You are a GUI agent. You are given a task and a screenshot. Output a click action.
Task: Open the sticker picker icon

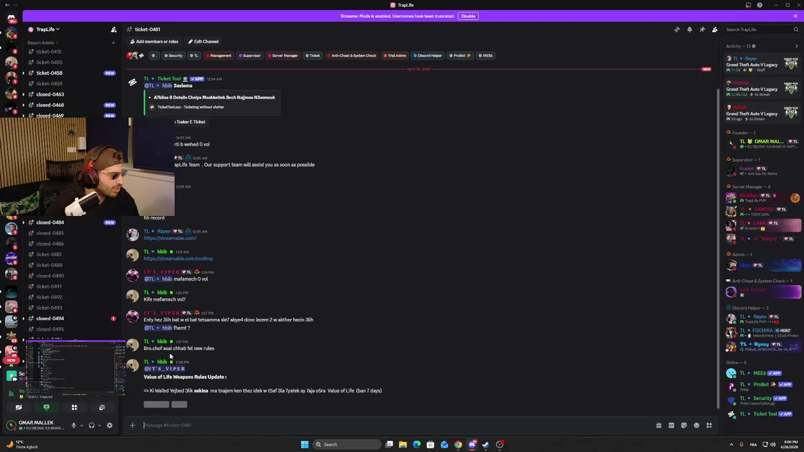click(x=684, y=426)
